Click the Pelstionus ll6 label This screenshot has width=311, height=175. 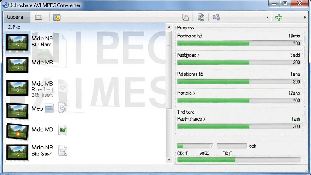tap(190, 74)
